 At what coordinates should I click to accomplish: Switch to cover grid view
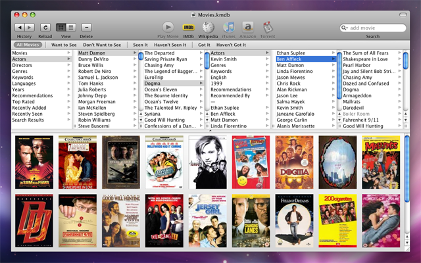point(61,27)
